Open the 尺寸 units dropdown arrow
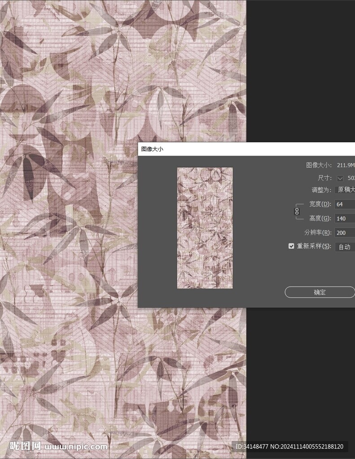 [340, 178]
